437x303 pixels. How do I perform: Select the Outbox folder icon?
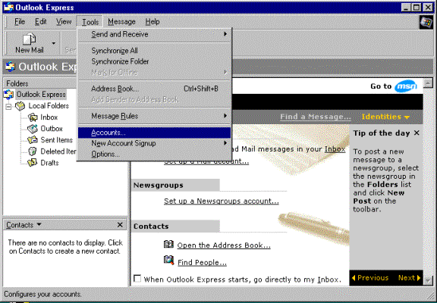pyautogui.click(x=33, y=129)
